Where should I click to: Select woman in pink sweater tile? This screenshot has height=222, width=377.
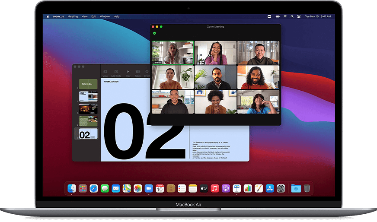216,53
